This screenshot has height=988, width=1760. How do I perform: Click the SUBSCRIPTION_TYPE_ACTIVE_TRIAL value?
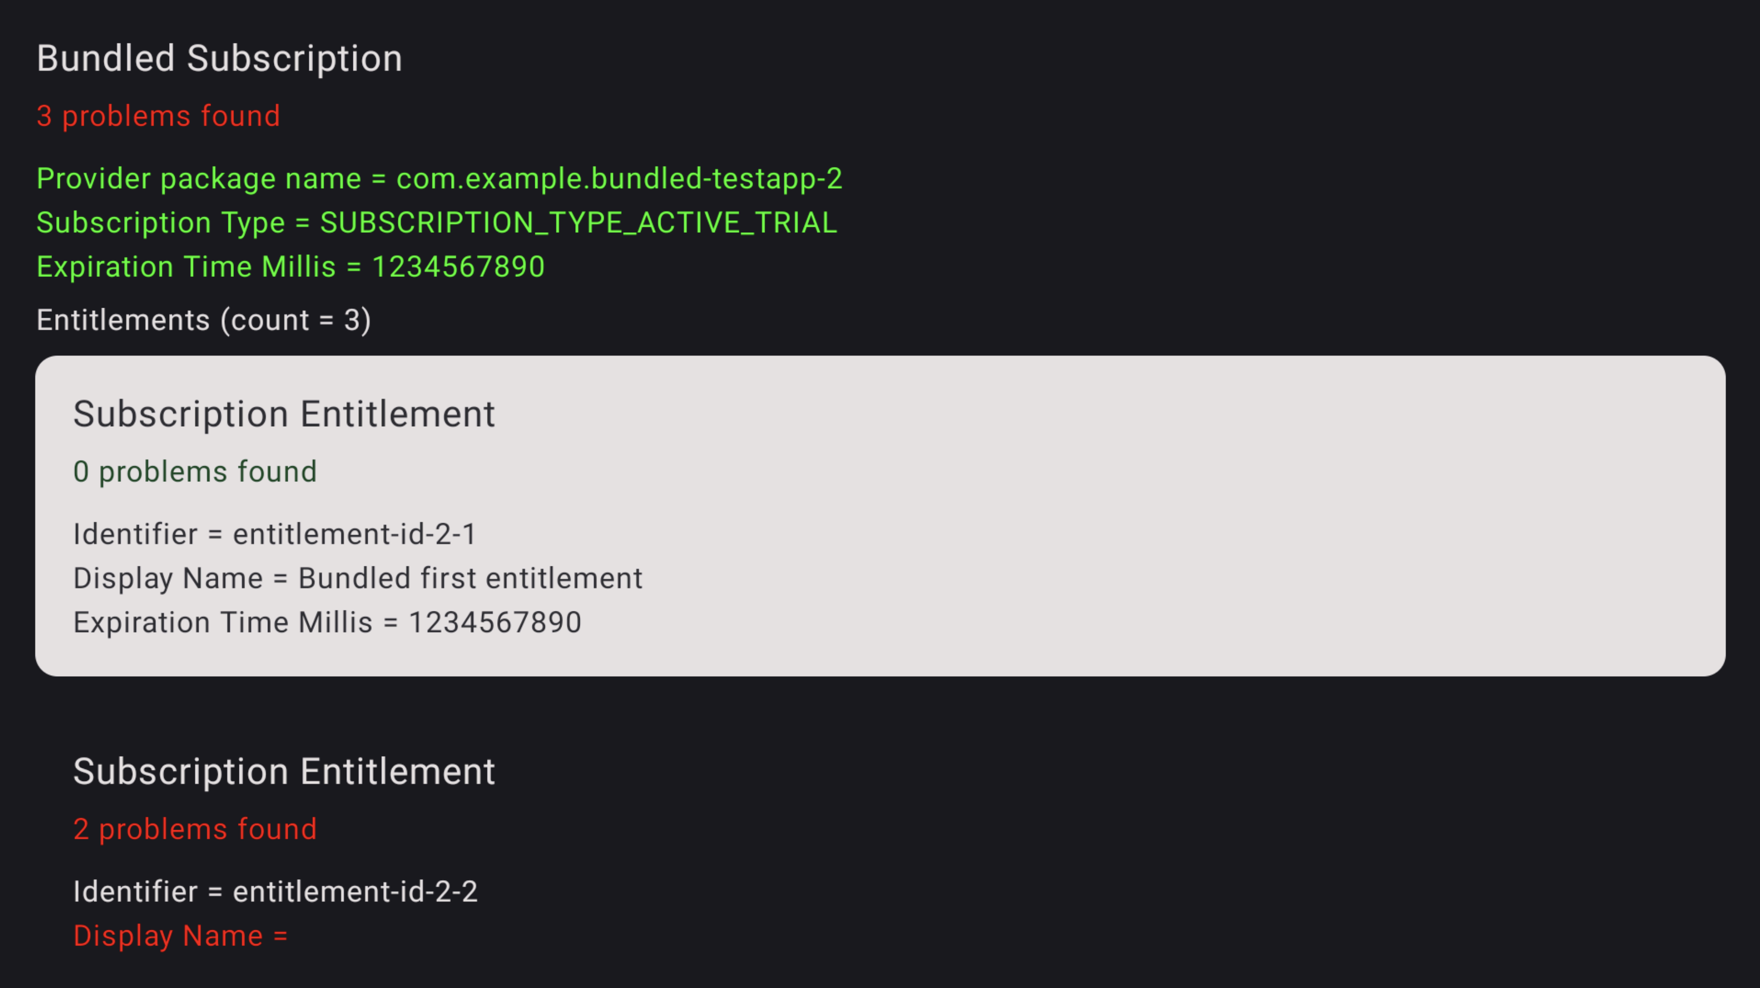point(578,223)
